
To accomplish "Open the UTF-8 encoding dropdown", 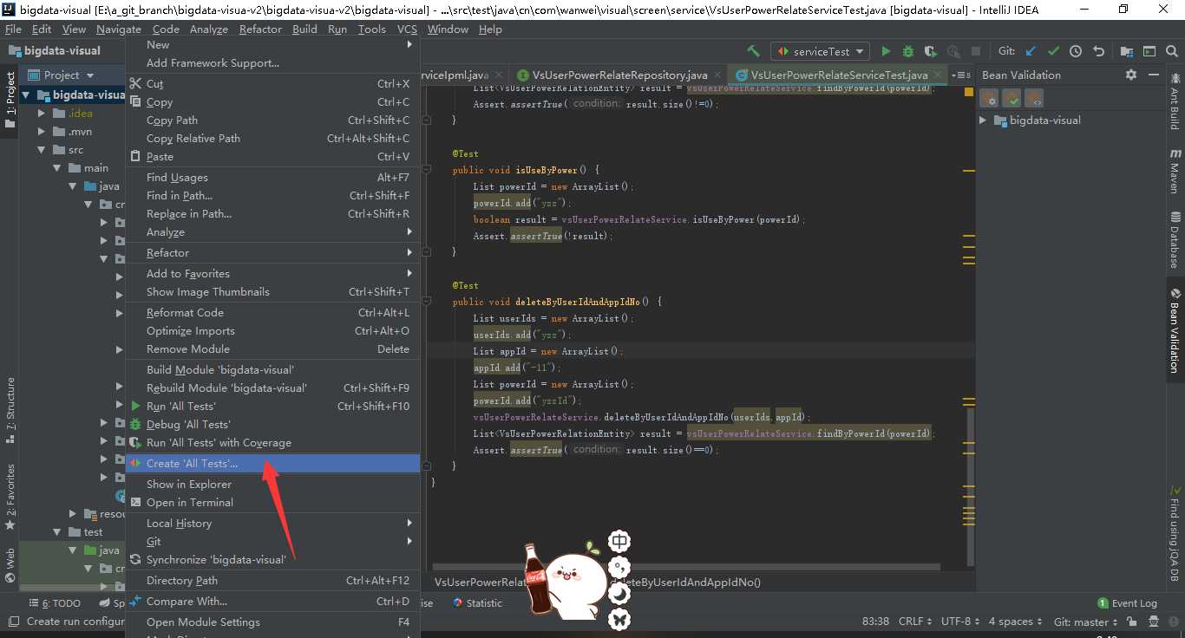I will click(960, 622).
